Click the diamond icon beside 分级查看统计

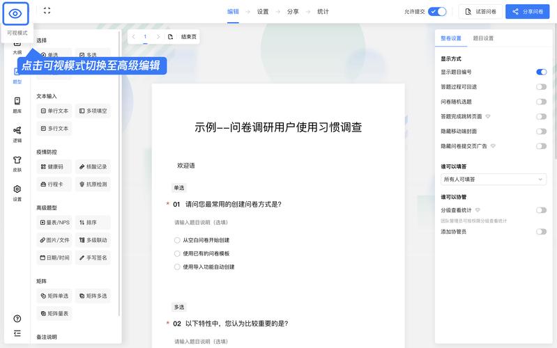click(478, 210)
